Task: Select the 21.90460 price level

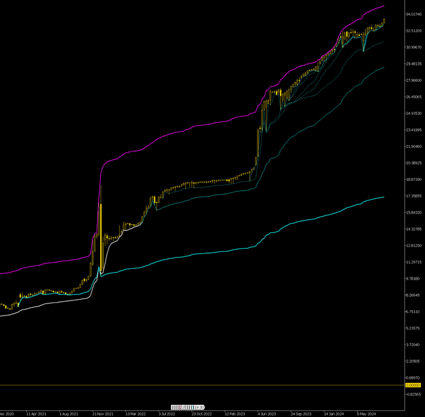Action: point(413,146)
